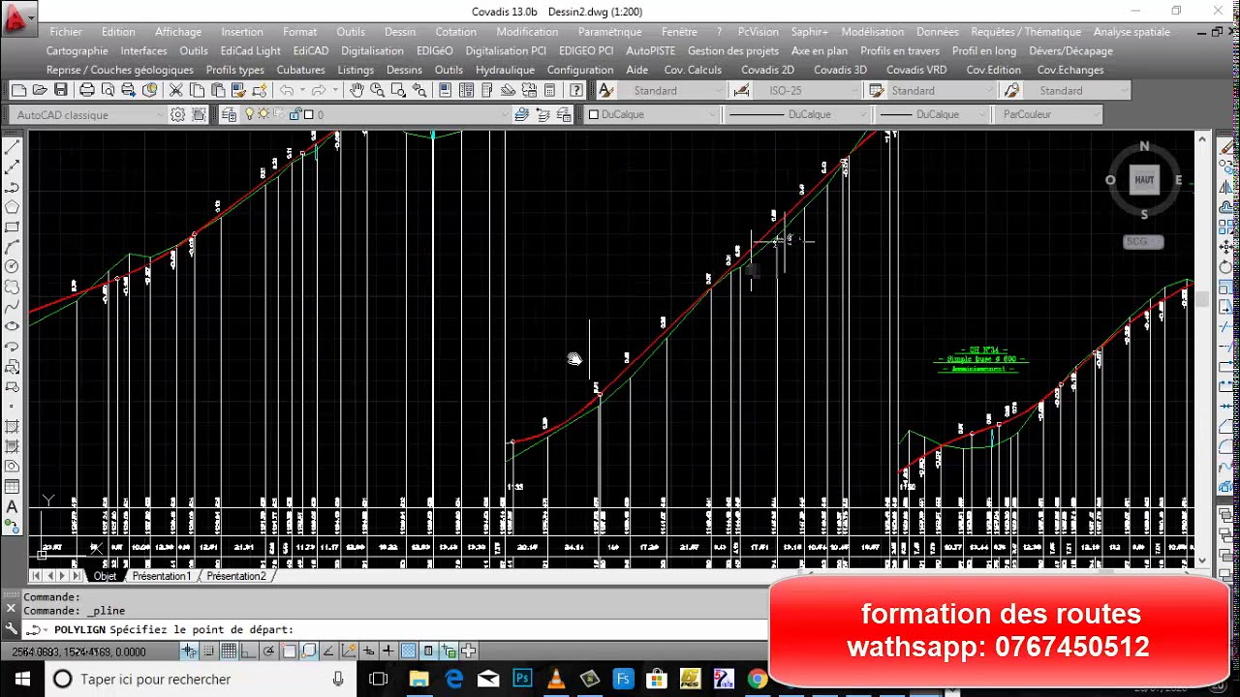This screenshot has width=1240, height=697.
Task: Toggle Object Snap in status bar
Action: pyautogui.click(x=289, y=651)
